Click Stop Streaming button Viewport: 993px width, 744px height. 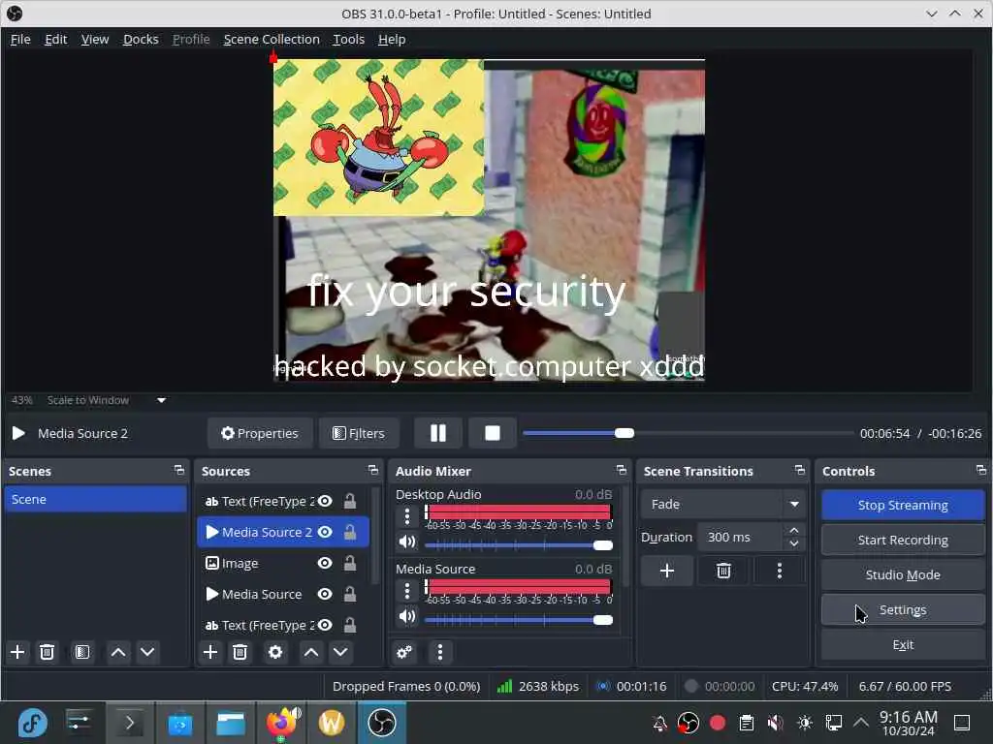pos(903,506)
